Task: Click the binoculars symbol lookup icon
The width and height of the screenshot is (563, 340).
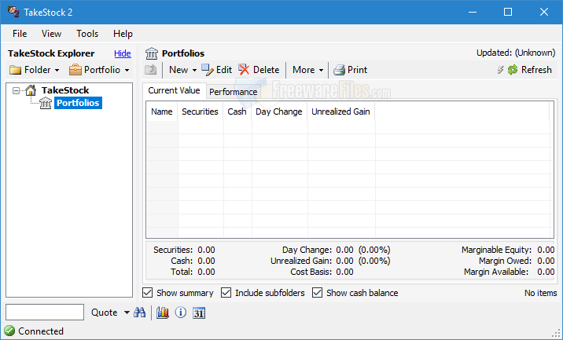Action: tap(140, 313)
